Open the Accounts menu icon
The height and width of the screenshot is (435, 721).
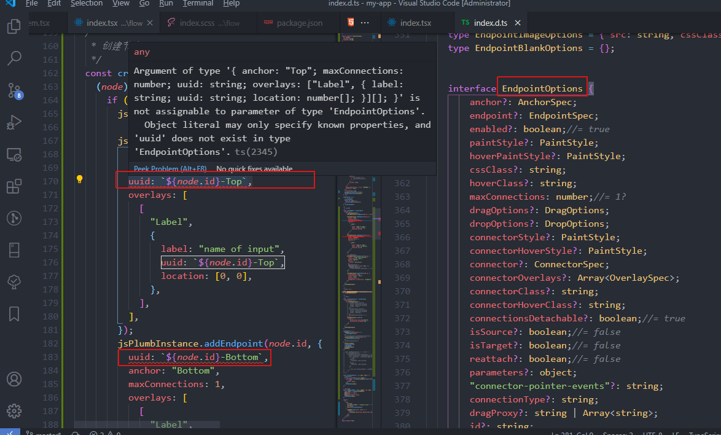point(14,379)
